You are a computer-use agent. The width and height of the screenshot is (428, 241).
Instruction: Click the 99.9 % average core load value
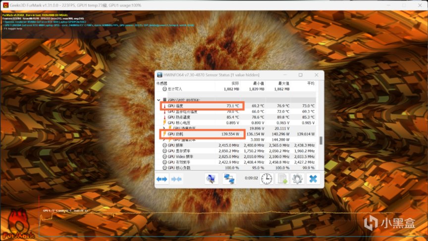(x=309, y=168)
